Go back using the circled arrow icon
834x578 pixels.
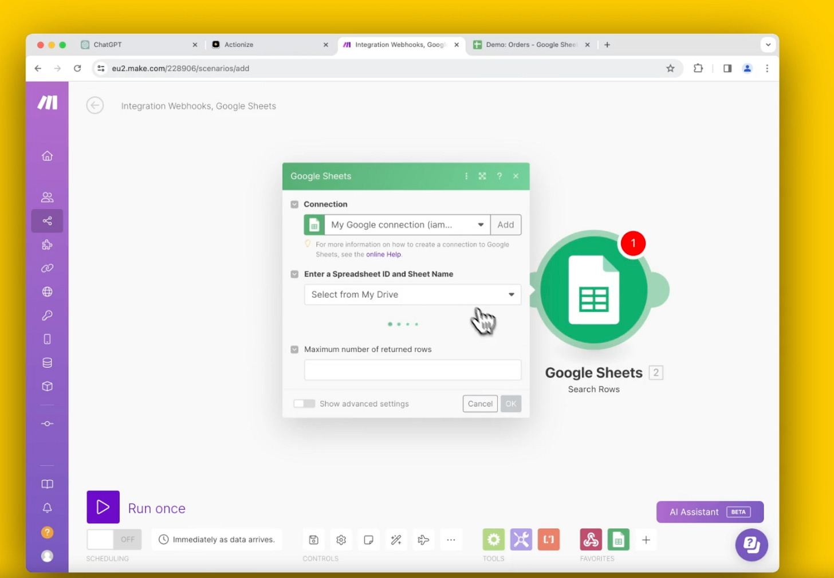(x=95, y=105)
